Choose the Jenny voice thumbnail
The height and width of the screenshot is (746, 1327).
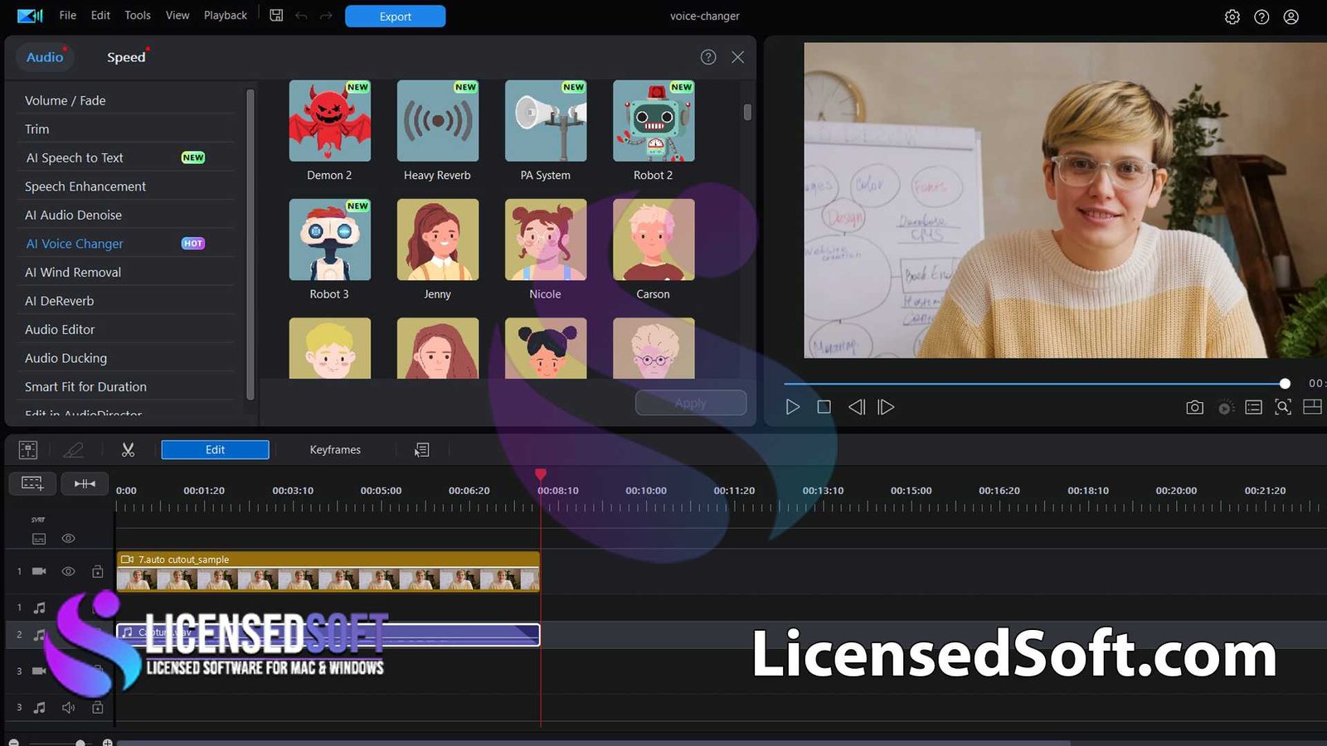(x=437, y=240)
